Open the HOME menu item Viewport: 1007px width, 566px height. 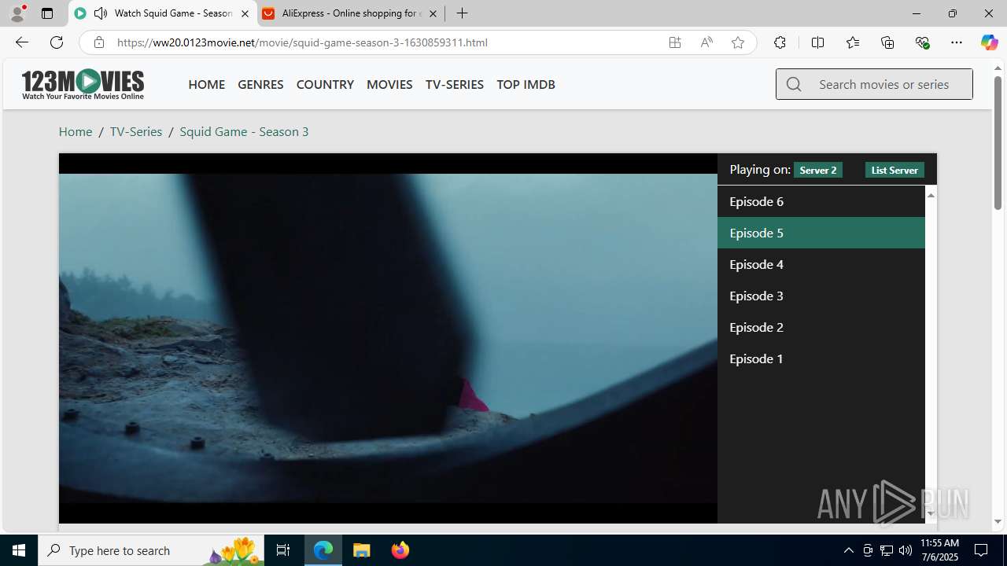(x=206, y=84)
